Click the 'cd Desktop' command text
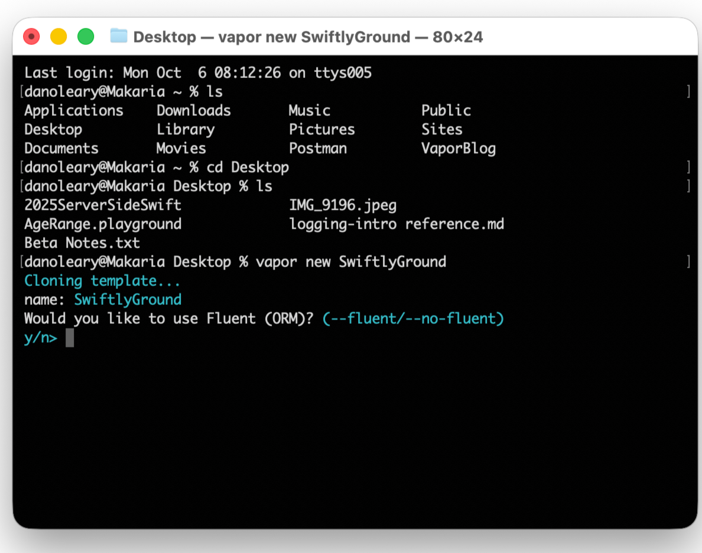 (248, 167)
